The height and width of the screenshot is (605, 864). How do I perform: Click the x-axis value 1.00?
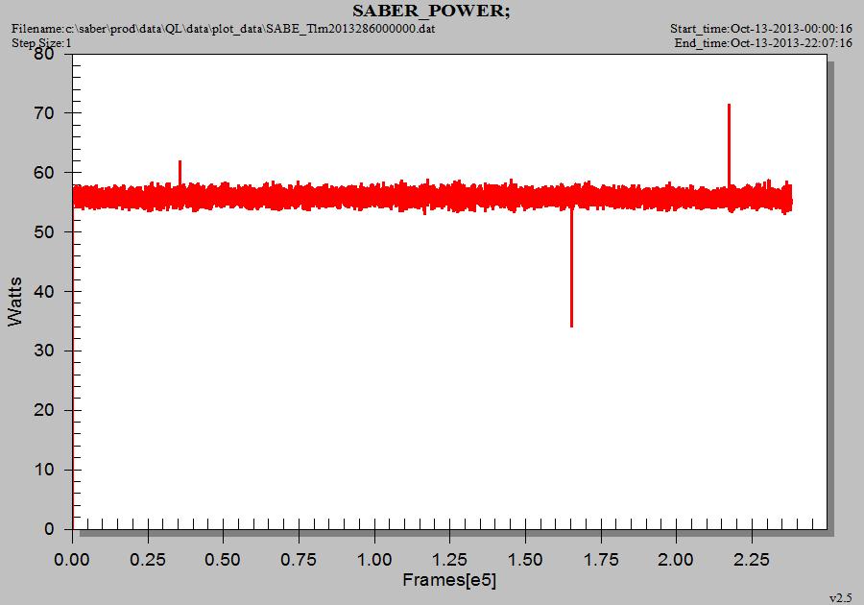click(374, 560)
